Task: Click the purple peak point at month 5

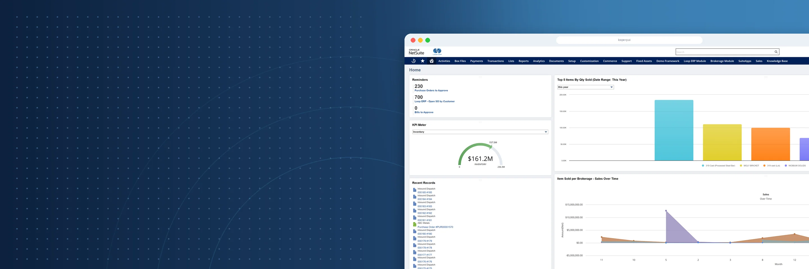Action: tap(666, 211)
